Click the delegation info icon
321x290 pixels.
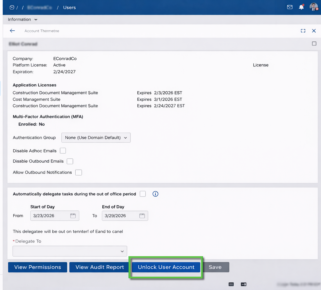pos(155,194)
